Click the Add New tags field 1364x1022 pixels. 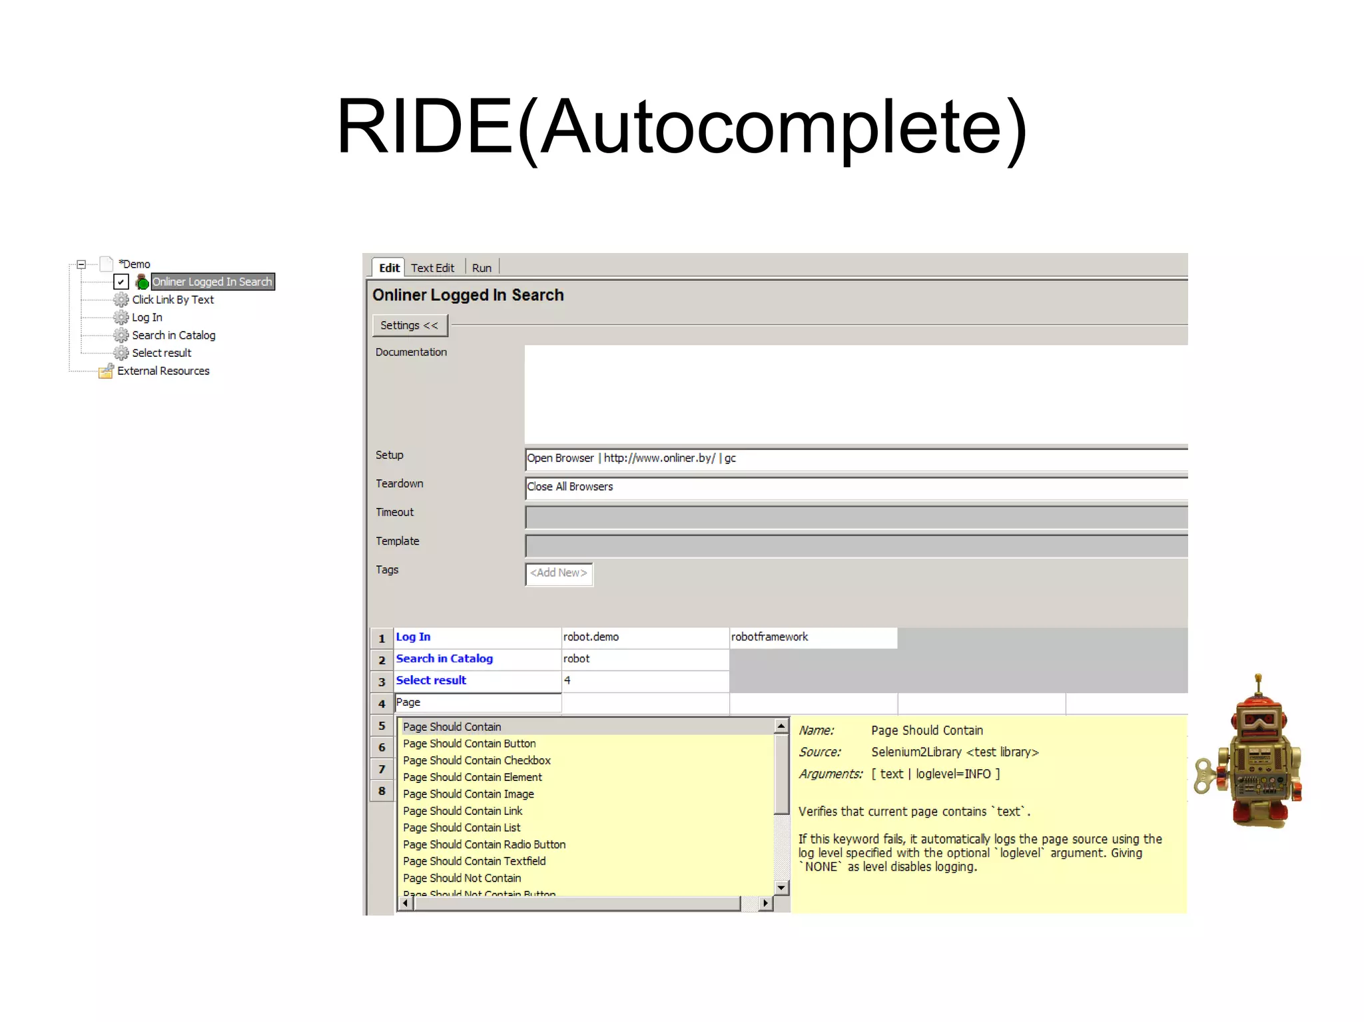559,573
